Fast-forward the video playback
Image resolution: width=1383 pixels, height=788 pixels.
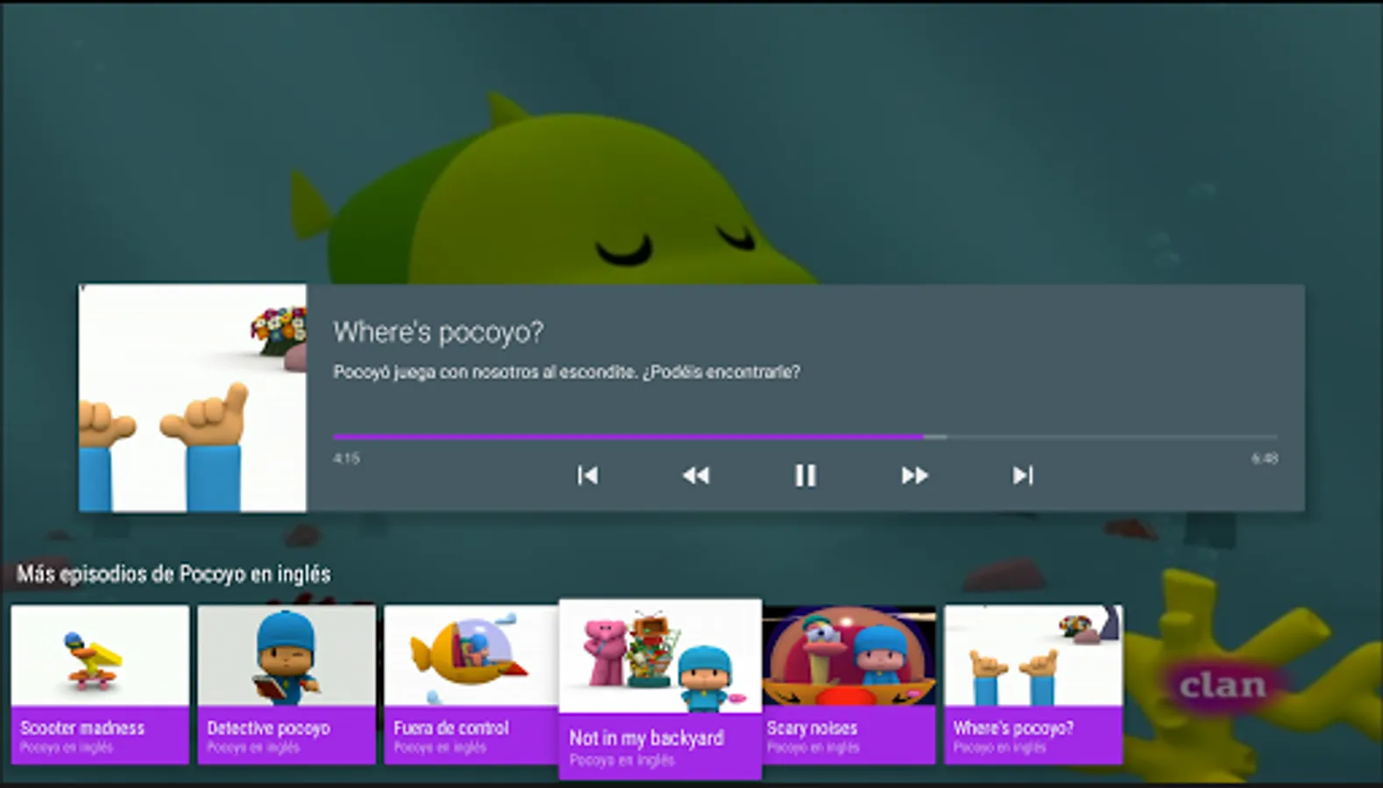tap(914, 475)
